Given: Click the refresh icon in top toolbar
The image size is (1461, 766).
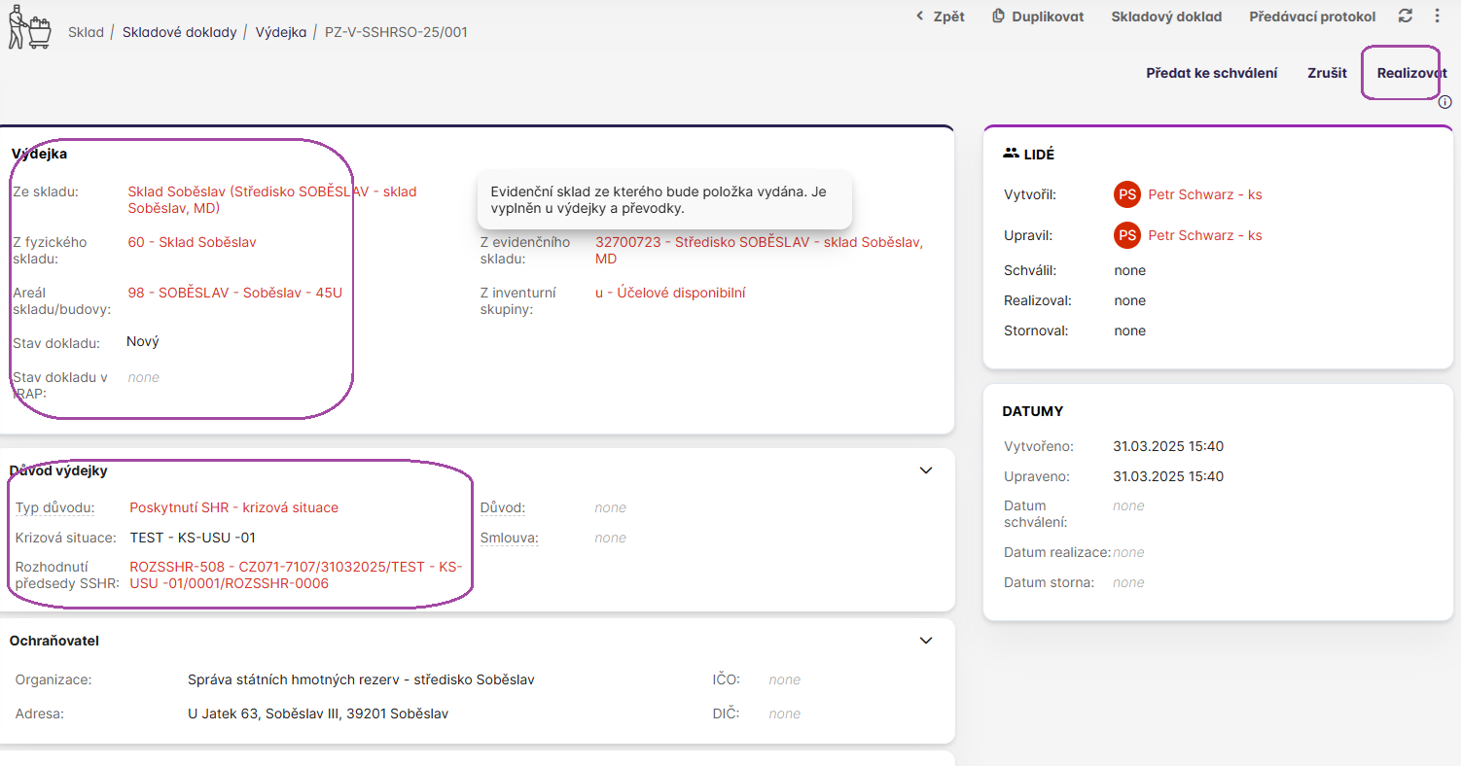Looking at the screenshot, I should pos(1405,16).
